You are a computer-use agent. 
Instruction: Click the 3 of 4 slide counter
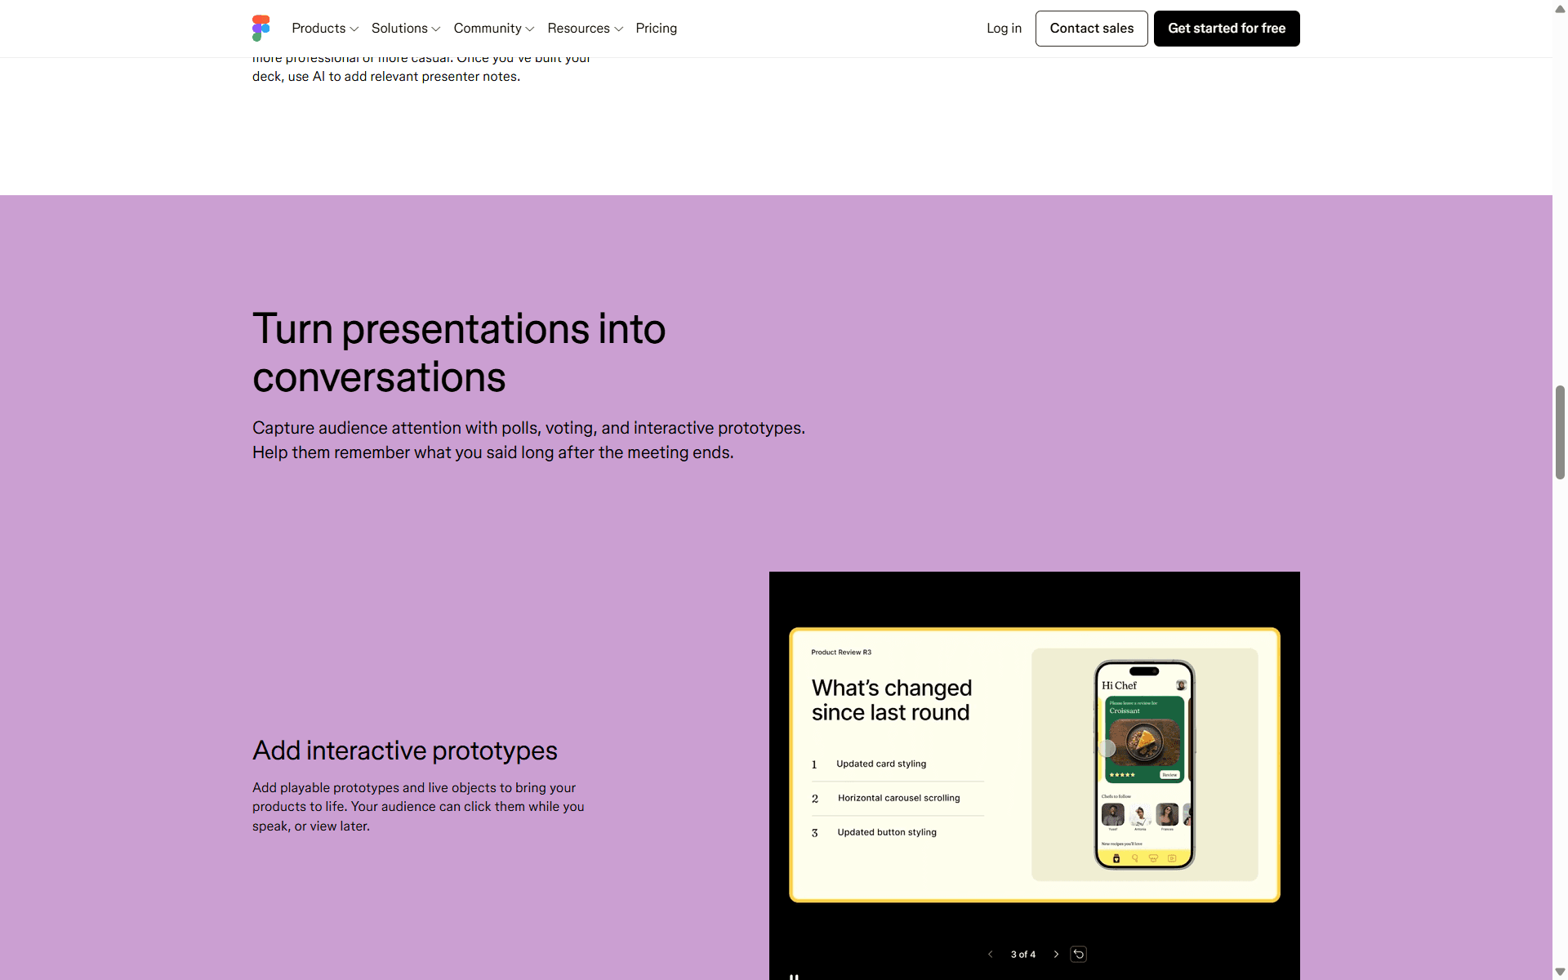point(1023,954)
